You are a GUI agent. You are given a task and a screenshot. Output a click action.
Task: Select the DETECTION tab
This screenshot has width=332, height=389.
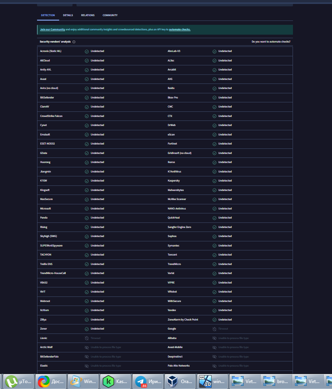48,15
